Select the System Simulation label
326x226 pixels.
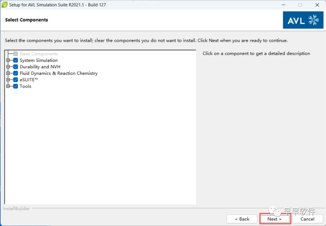pyautogui.click(x=39, y=60)
